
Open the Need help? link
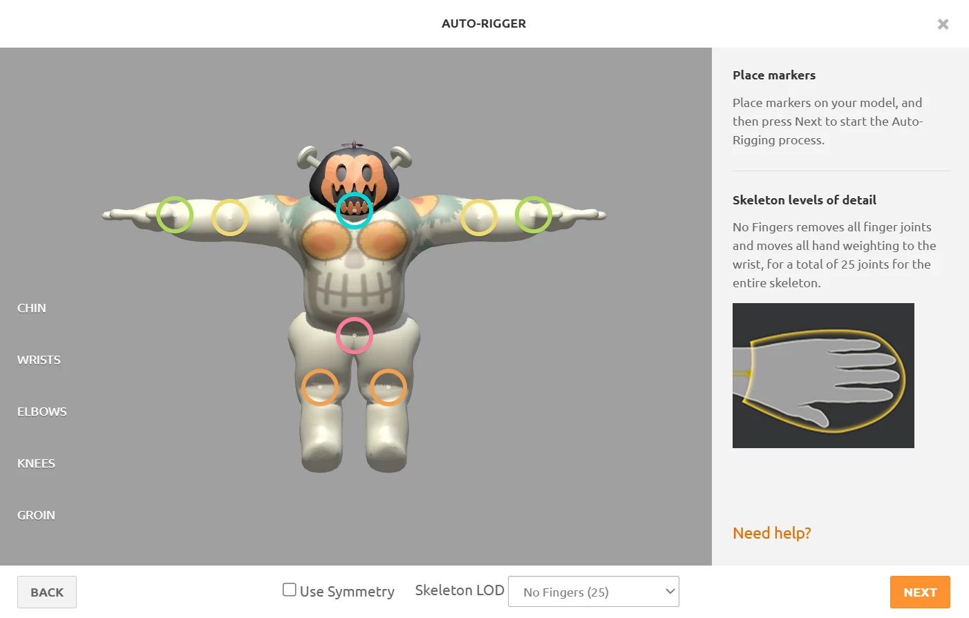tap(772, 533)
